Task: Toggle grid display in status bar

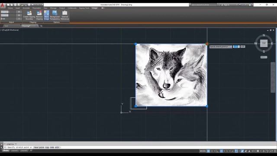Action: [x=209, y=151]
